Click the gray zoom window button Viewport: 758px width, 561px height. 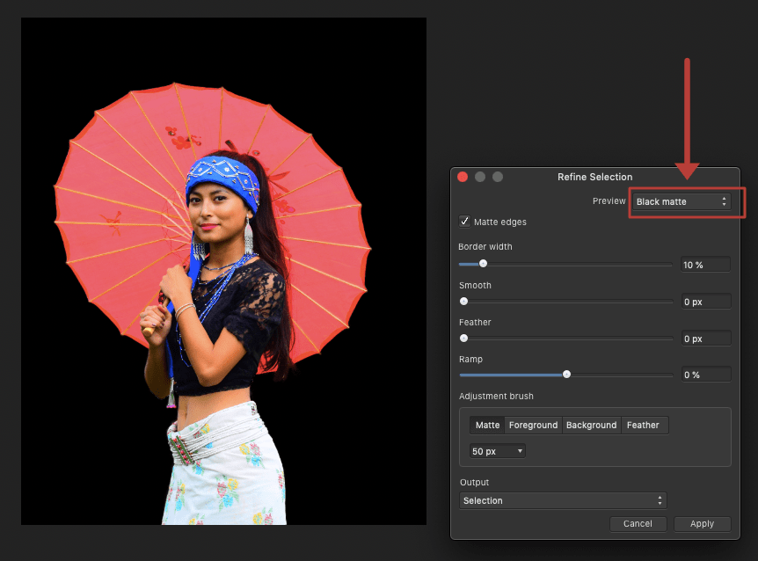point(498,177)
